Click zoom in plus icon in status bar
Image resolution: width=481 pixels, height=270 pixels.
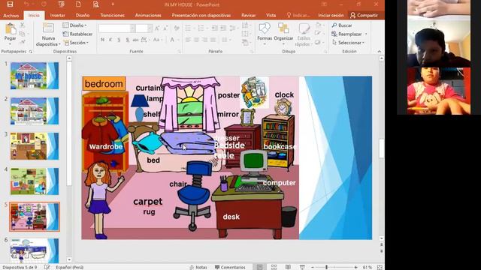point(355,267)
